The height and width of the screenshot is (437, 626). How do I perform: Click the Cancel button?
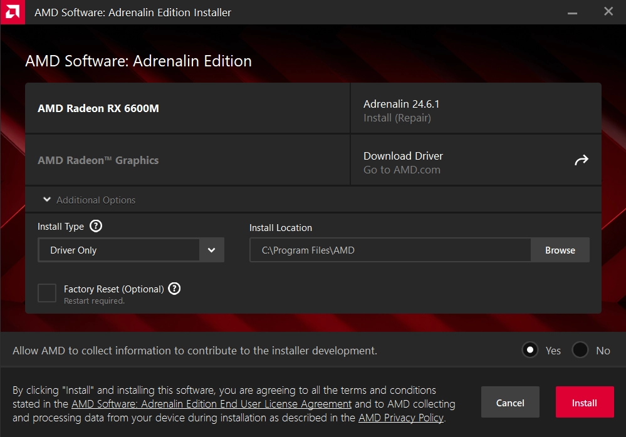(510, 403)
